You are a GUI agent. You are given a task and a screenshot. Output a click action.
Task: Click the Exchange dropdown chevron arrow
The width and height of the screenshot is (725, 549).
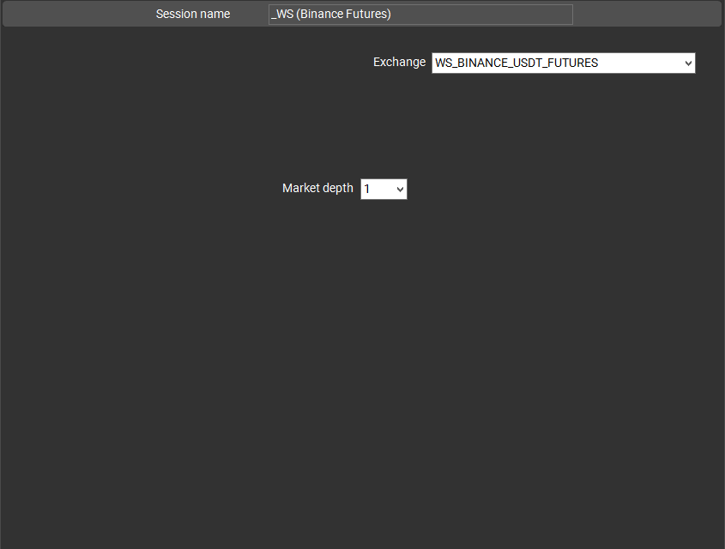pyautogui.click(x=688, y=63)
